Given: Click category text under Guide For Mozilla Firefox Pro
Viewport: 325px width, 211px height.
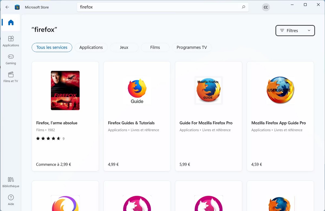Looking at the screenshot, I should point(205,130).
